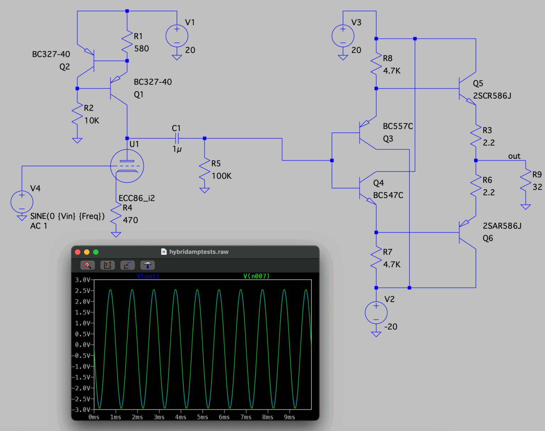Select the R9 32 ohm load resistor

point(525,181)
